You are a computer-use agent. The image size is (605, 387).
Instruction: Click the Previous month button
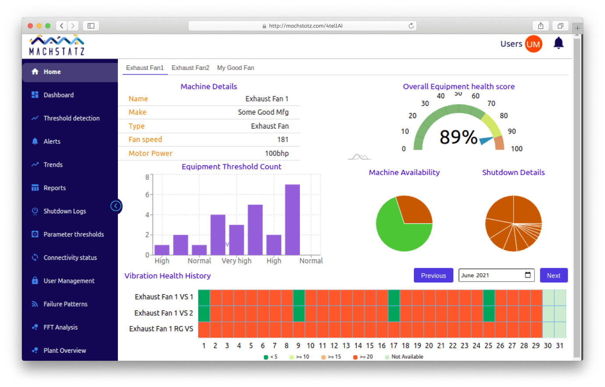click(433, 275)
